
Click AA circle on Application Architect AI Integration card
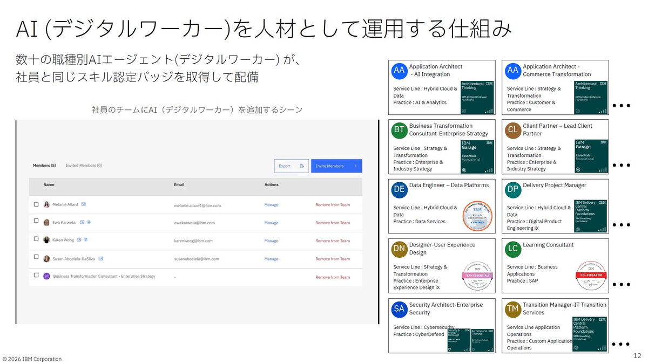coord(399,71)
